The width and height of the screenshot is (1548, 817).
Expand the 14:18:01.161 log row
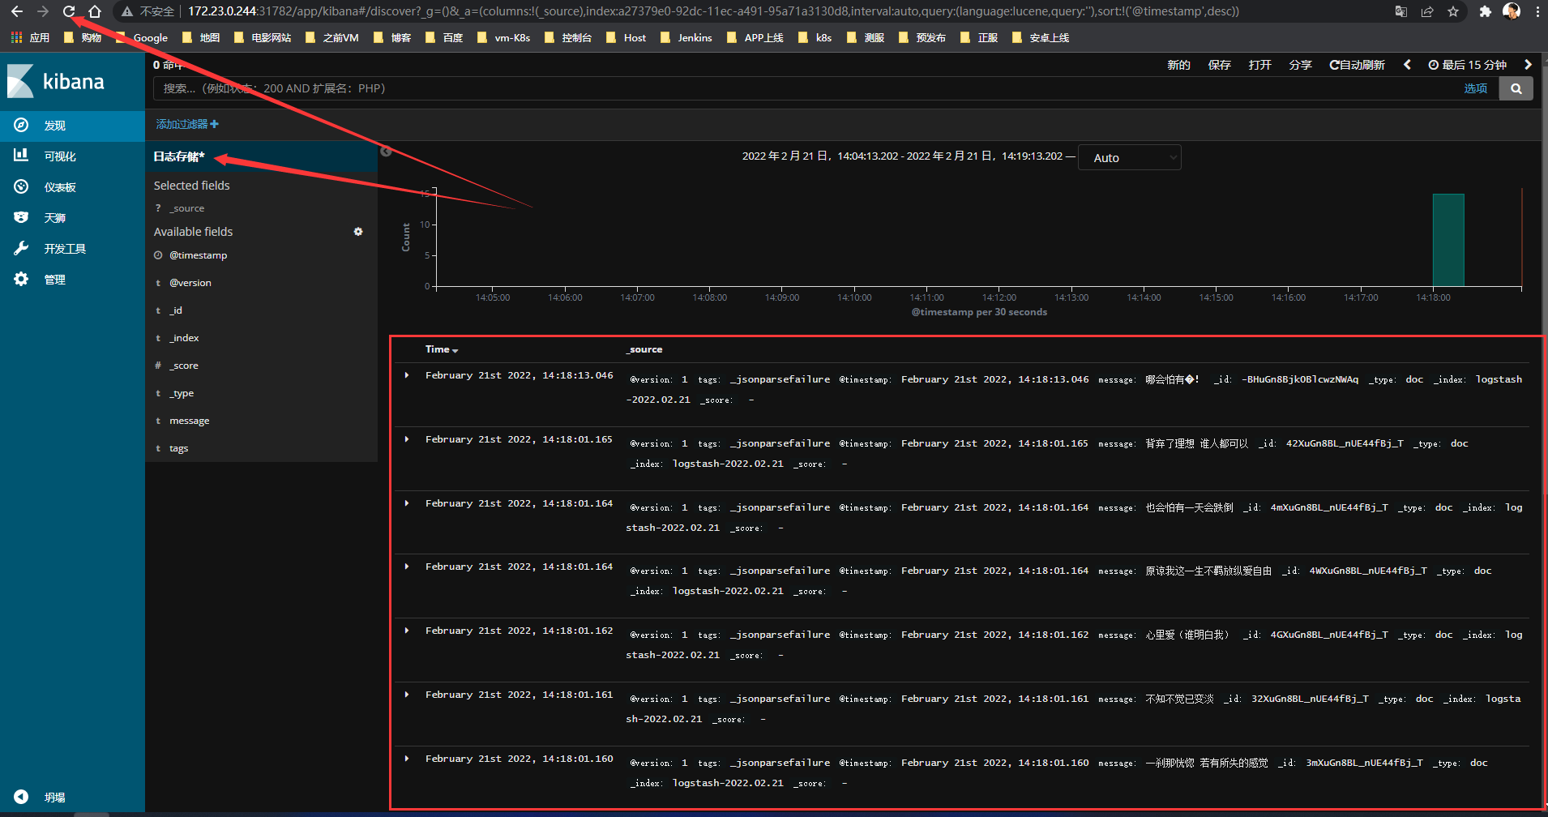click(x=407, y=695)
